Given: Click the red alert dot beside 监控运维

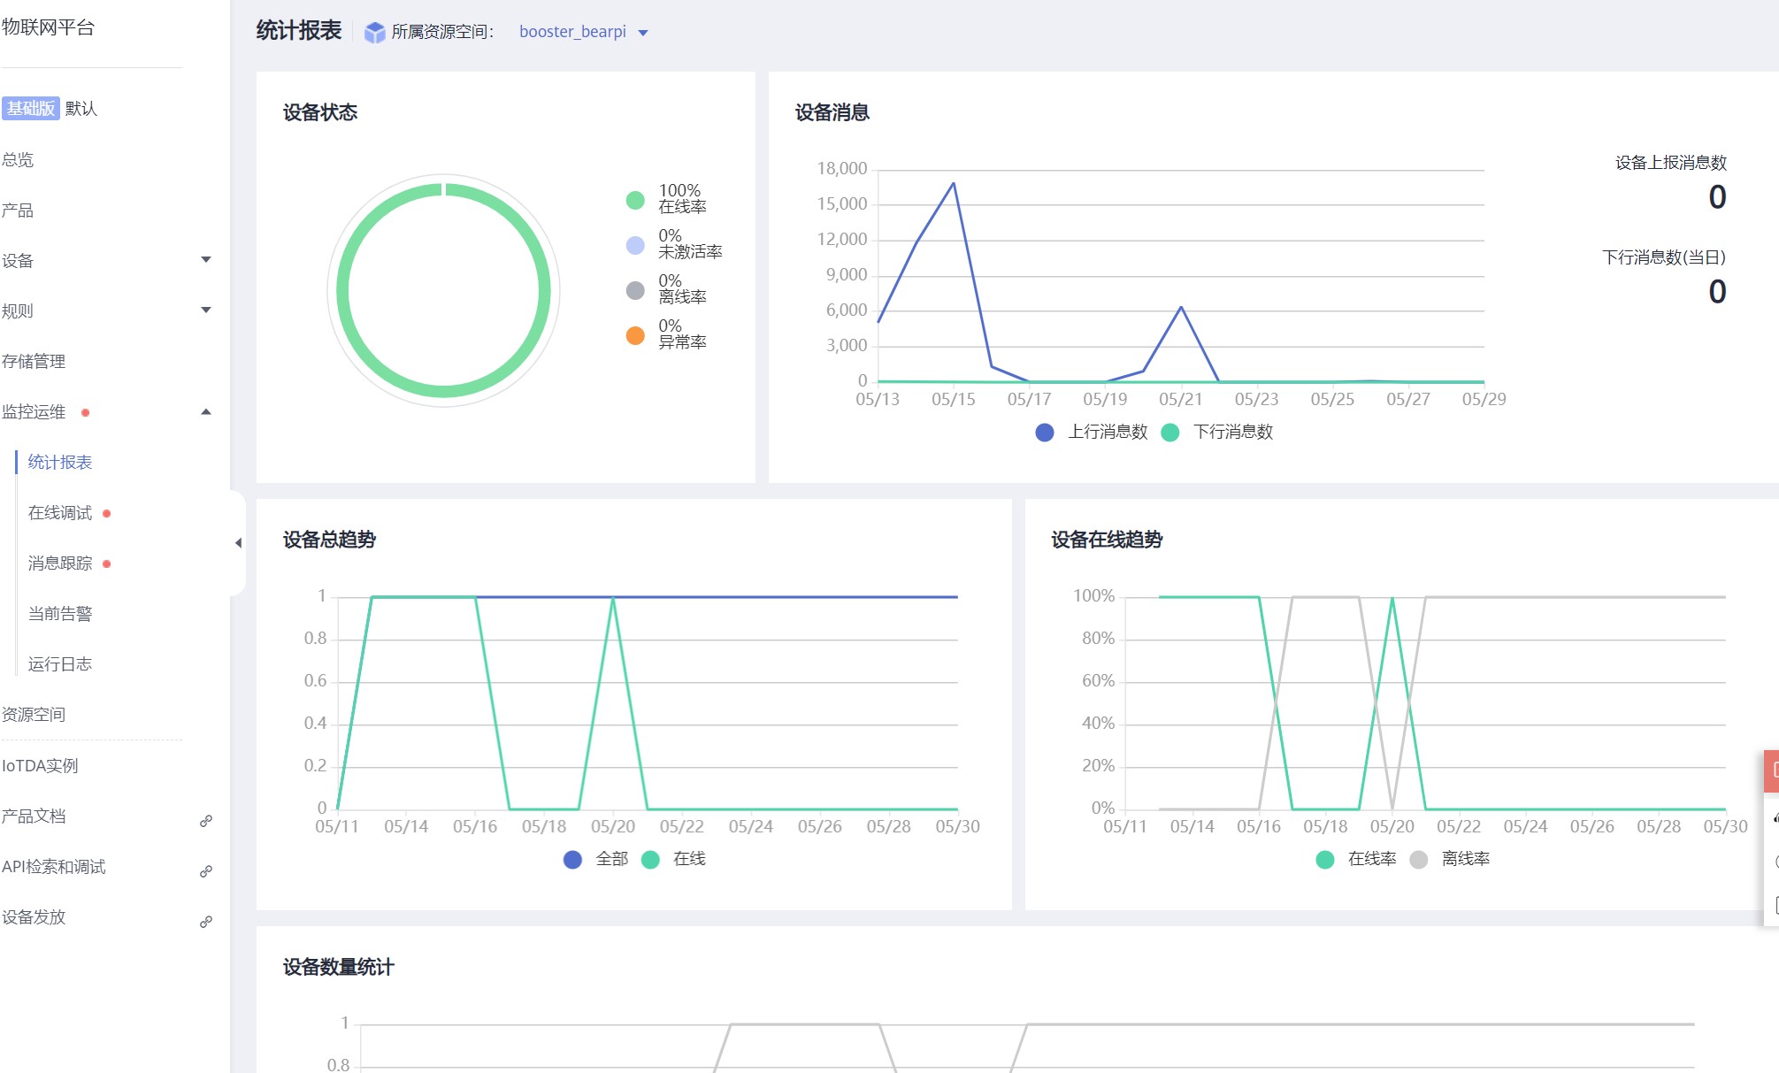Looking at the screenshot, I should (x=85, y=412).
